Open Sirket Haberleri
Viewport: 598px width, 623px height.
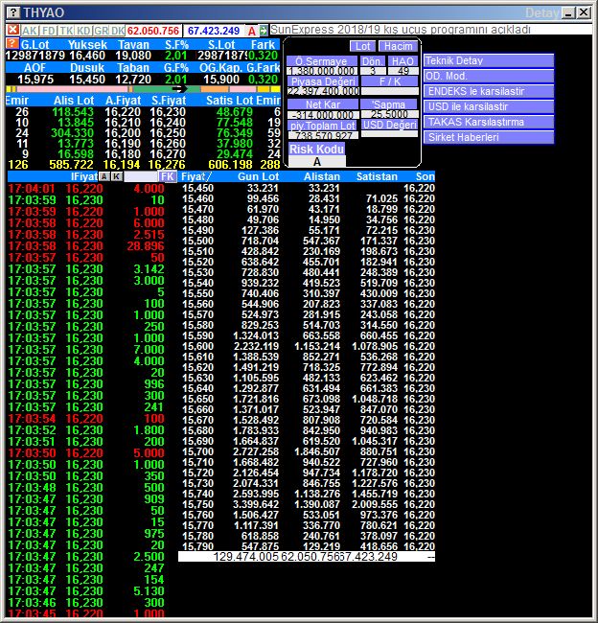point(489,137)
